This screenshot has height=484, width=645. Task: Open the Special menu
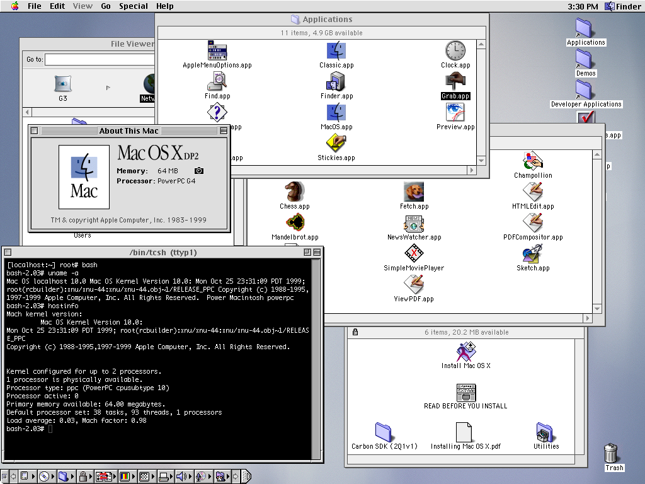click(134, 6)
